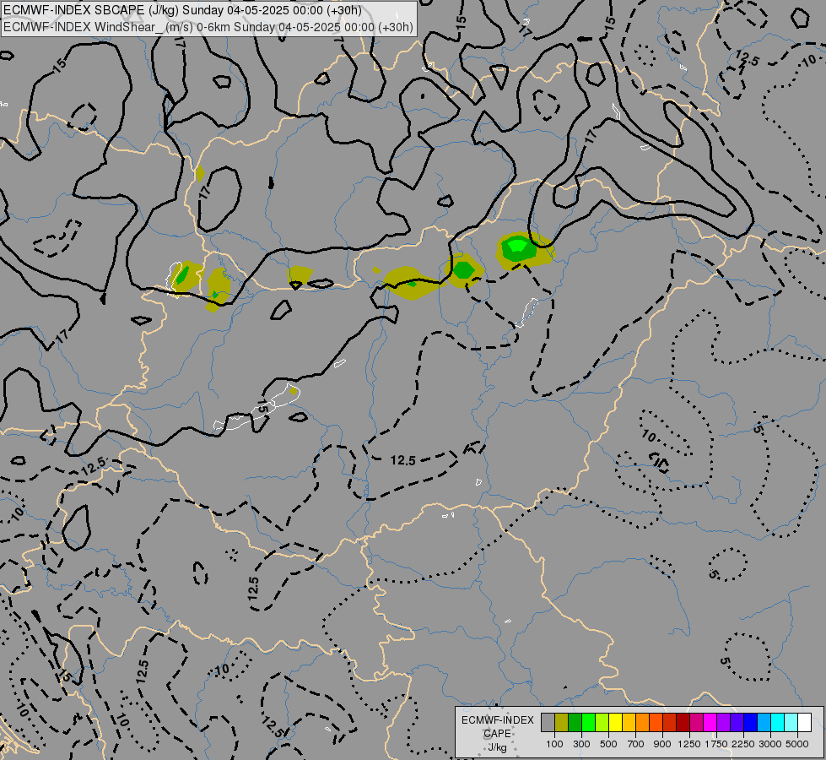
Task: Pick the pure yellow legend swatch
Action: tap(615, 723)
